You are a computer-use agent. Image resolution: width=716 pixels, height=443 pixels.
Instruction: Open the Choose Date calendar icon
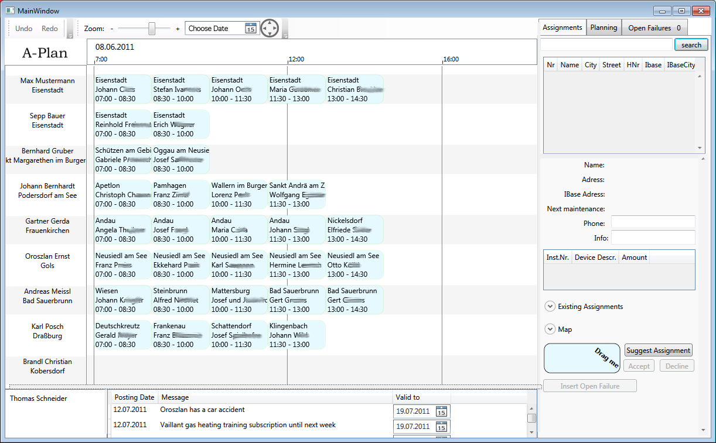250,29
